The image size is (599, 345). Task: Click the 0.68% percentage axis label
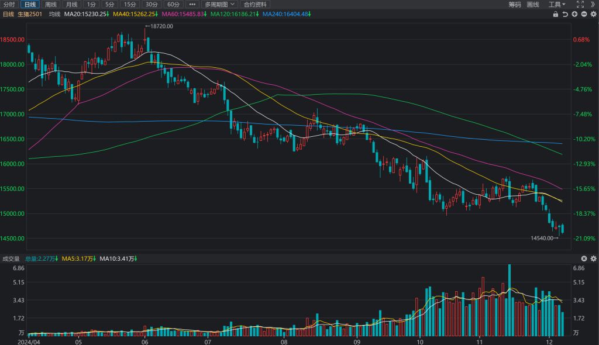[581, 40]
